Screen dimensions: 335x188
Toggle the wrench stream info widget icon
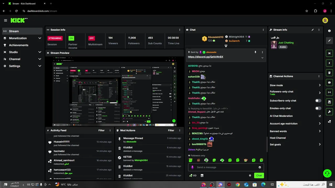pyautogui.click(x=329, y=112)
